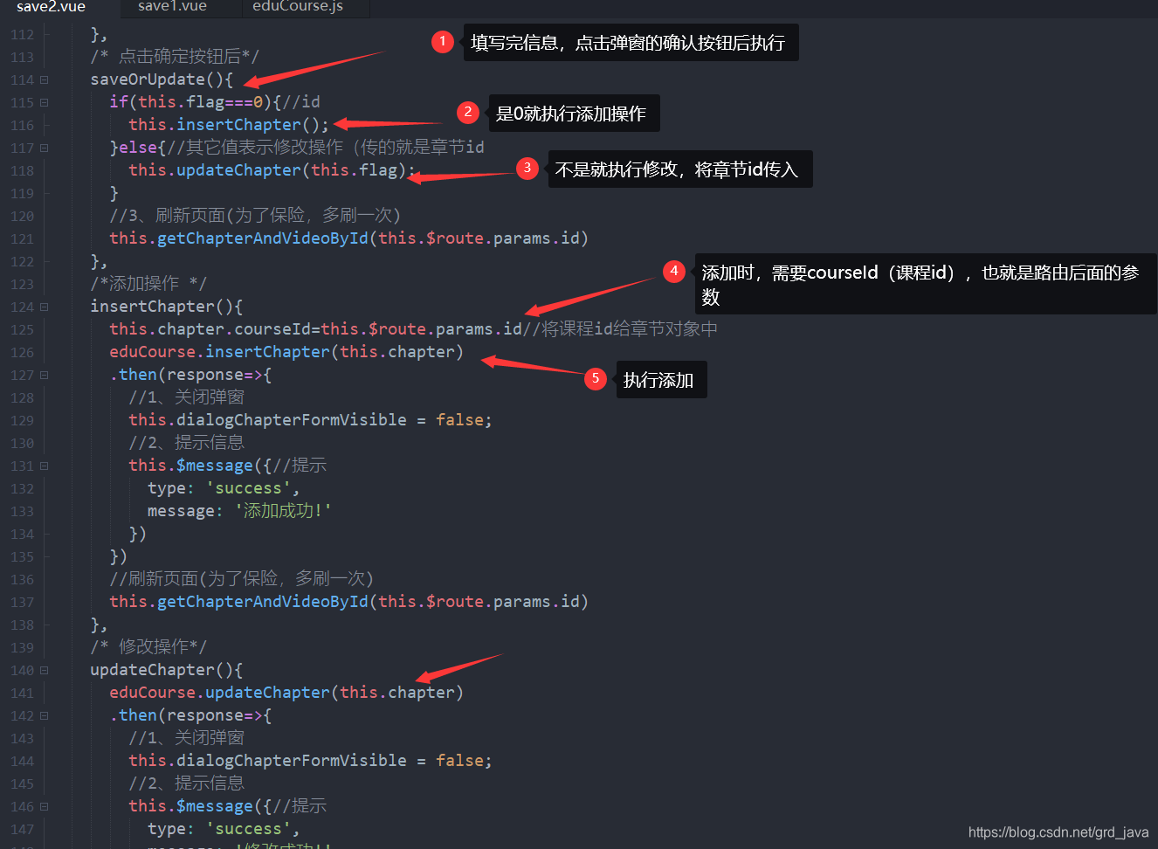Click this.dialogChapterFormVisible = false on line 144
Image resolution: width=1158 pixels, height=849 pixels.
point(310,761)
